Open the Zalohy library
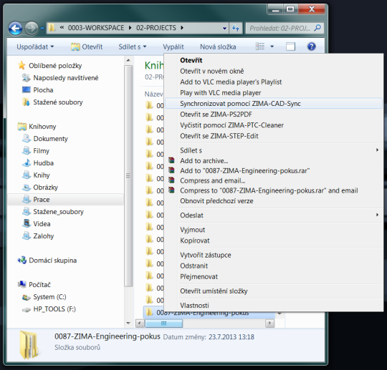Screen dimensions: 387x370 (x=38, y=236)
